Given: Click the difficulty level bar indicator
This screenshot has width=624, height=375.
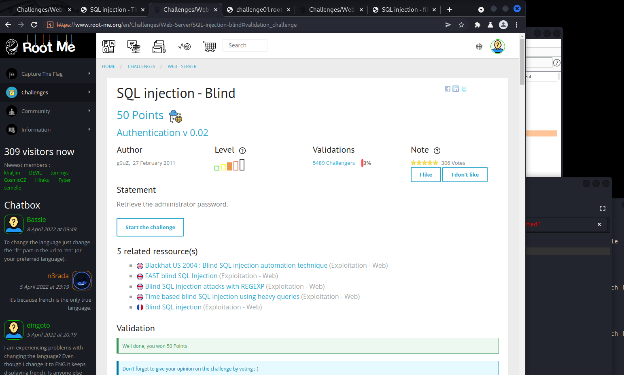Looking at the screenshot, I should point(229,165).
